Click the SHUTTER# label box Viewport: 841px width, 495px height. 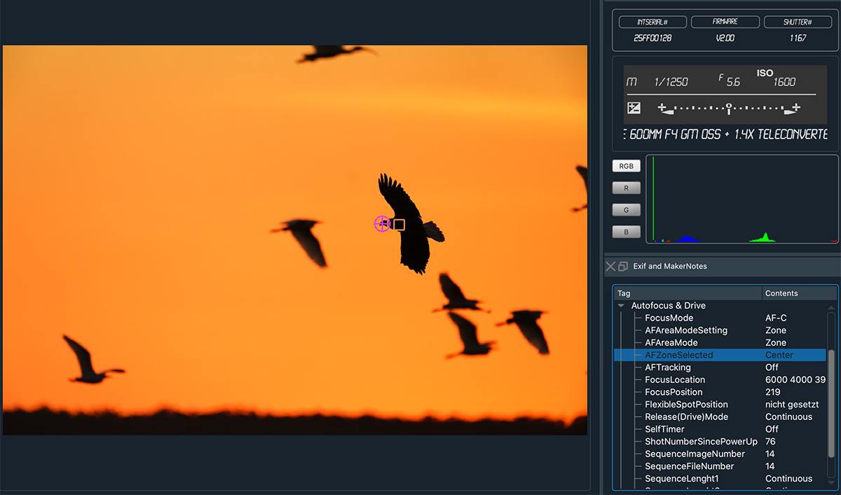click(797, 22)
